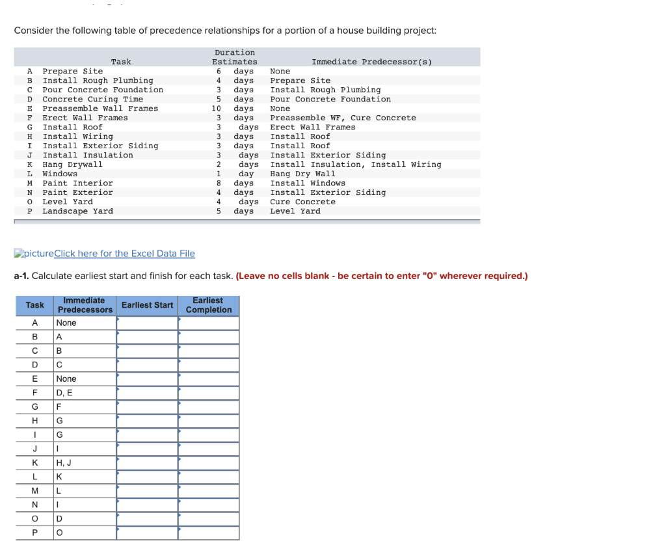This screenshot has height=558, width=666.
Task: Select Earliest Completion field for task B
Action: click(x=209, y=337)
